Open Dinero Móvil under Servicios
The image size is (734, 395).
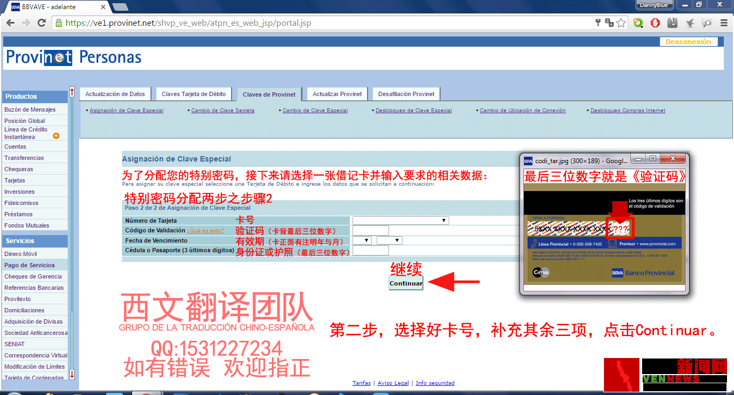tap(35, 254)
